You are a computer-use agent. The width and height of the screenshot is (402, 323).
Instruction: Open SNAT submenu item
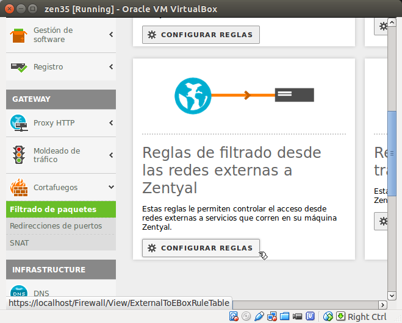click(x=61, y=243)
